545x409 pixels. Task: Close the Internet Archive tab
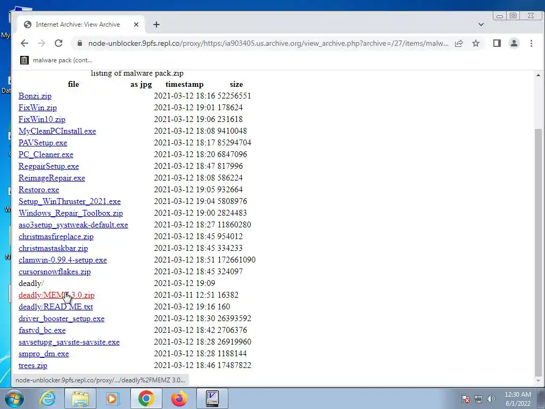coord(136,24)
